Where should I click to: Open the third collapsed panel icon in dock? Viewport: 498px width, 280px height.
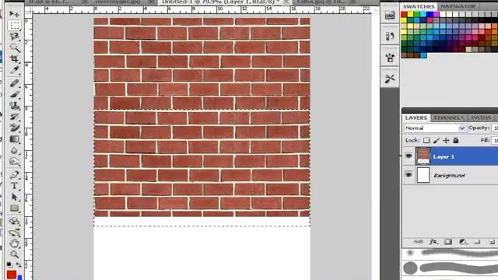click(390, 58)
